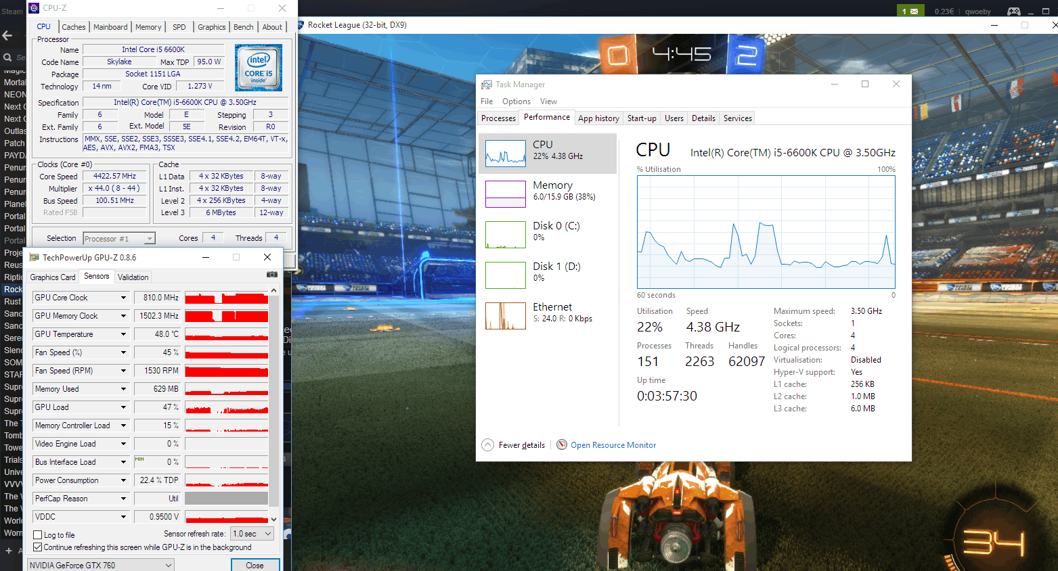Click the CPU-Z title bar app icon
1058x571 pixels.
[x=34, y=7]
